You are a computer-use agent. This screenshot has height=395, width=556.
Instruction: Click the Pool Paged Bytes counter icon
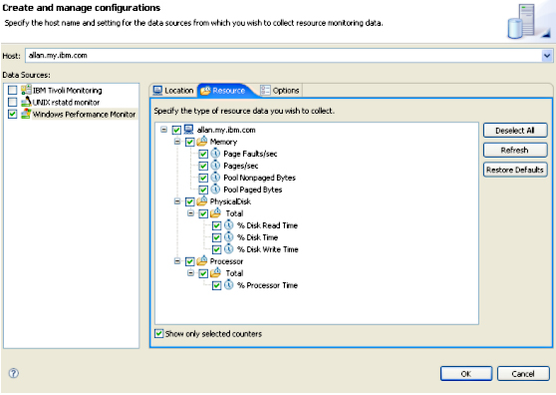click(215, 190)
